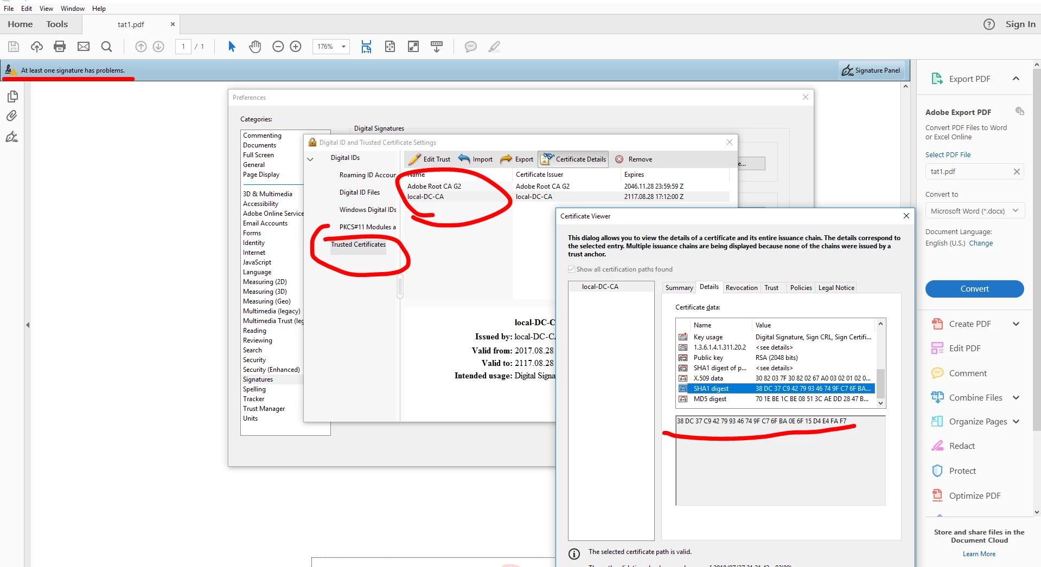The height and width of the screenshot is (567, 1041).
Task: Collapse left navigation pane arrow
Action: point(28,325)
